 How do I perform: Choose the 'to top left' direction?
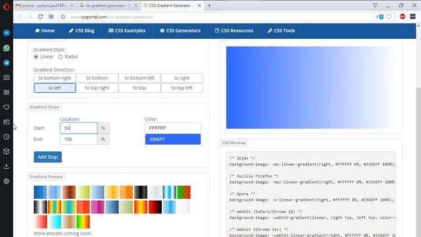pos(182,88)
